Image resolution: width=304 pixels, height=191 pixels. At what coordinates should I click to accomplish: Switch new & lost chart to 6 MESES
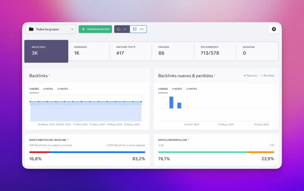click(177, 89)
